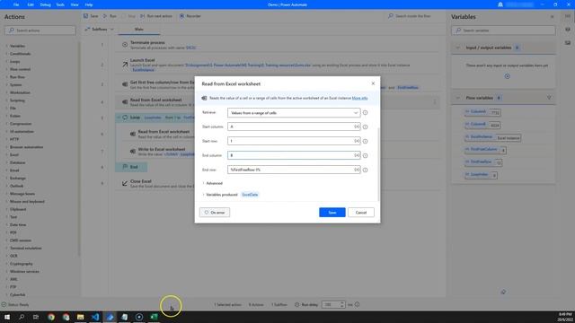This screenshot has width=575, height=323.
Task: Click the dialog Save button
Action: [332, 213]
